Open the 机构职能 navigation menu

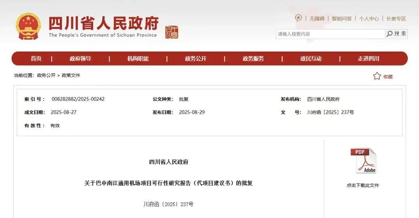[x=138, y=59]
